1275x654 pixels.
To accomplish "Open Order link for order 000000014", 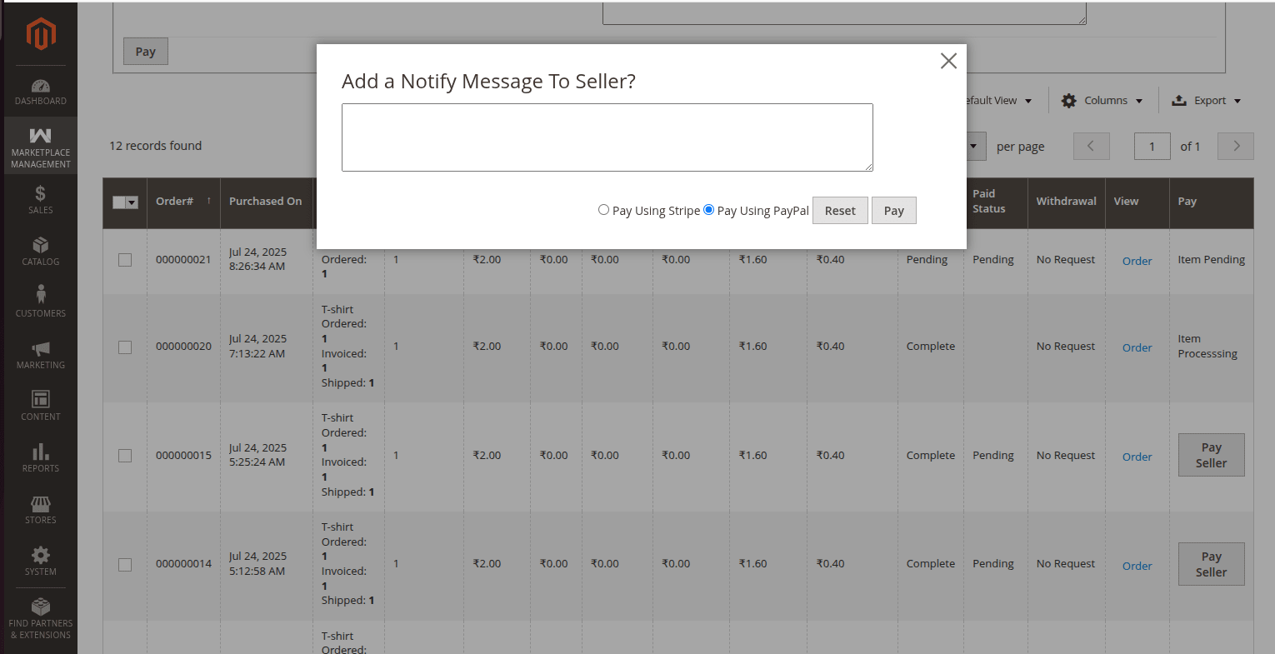I will (1137, 566).
